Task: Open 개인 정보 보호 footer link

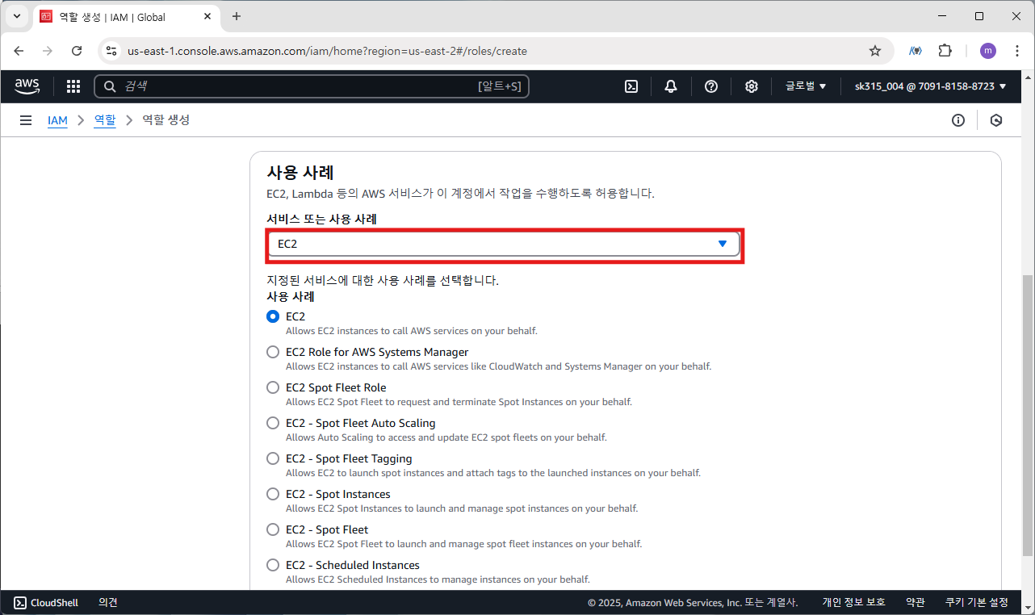Action: point(853,602)
